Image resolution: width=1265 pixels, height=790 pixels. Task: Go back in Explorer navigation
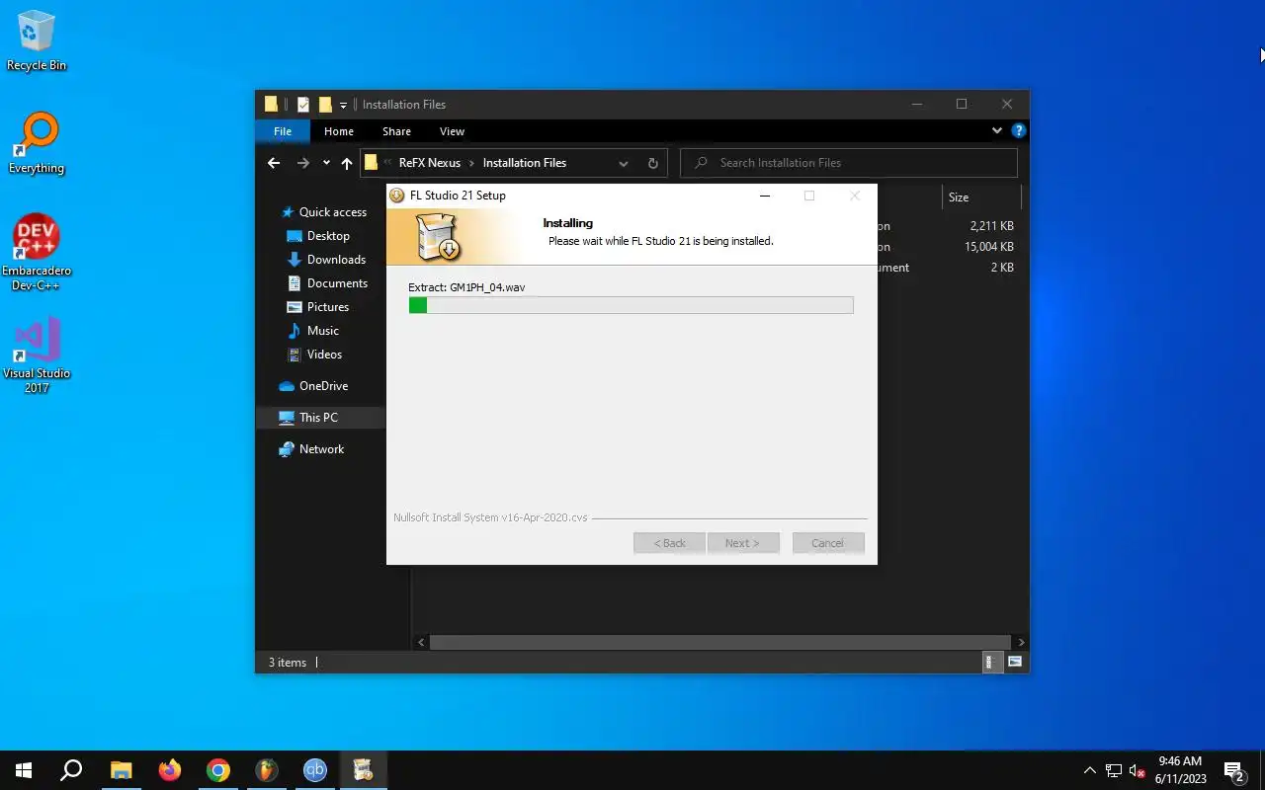pos(274,163)
